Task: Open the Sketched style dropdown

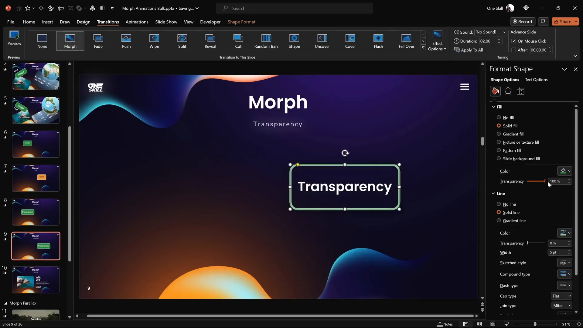Action: [x=565, y=263]
